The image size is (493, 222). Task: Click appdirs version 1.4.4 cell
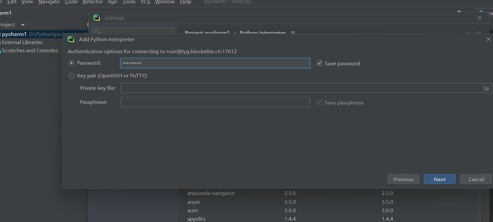click(x=290, y=219)
